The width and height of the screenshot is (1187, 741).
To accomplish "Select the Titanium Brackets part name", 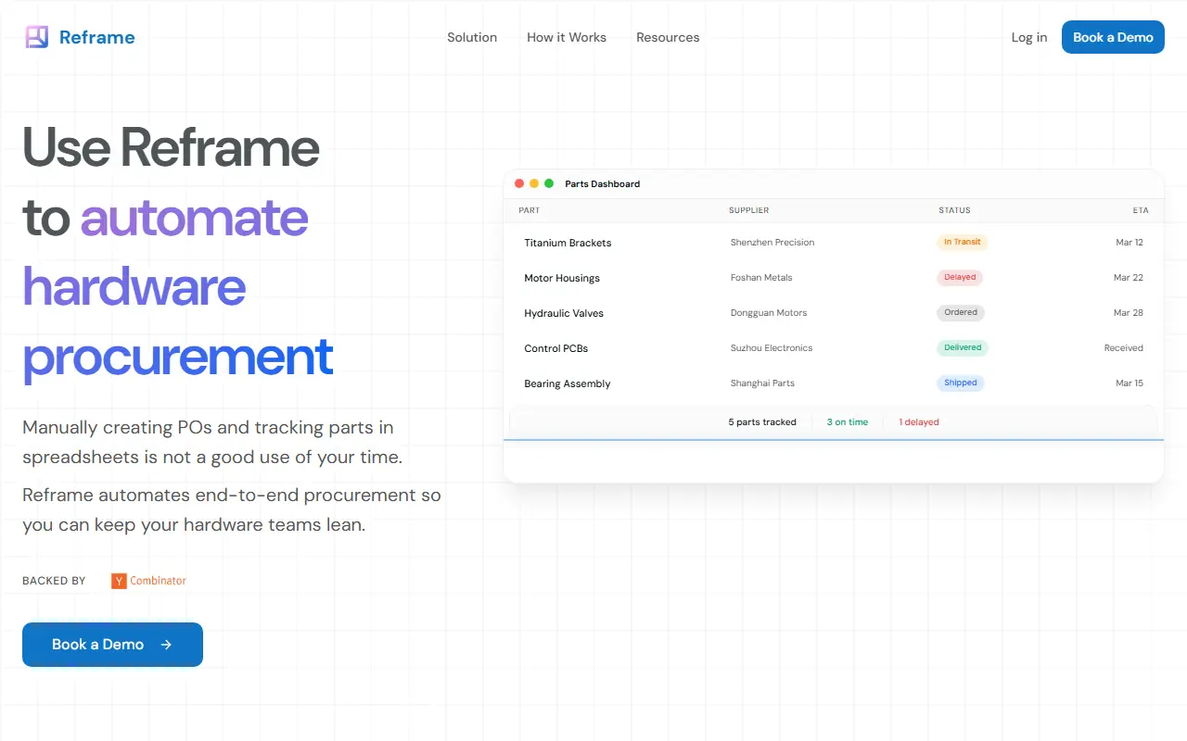I will point(568,243).
